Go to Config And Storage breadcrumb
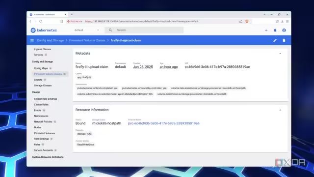The height and width of the screenshot is (177, 314). pos(50,40)
